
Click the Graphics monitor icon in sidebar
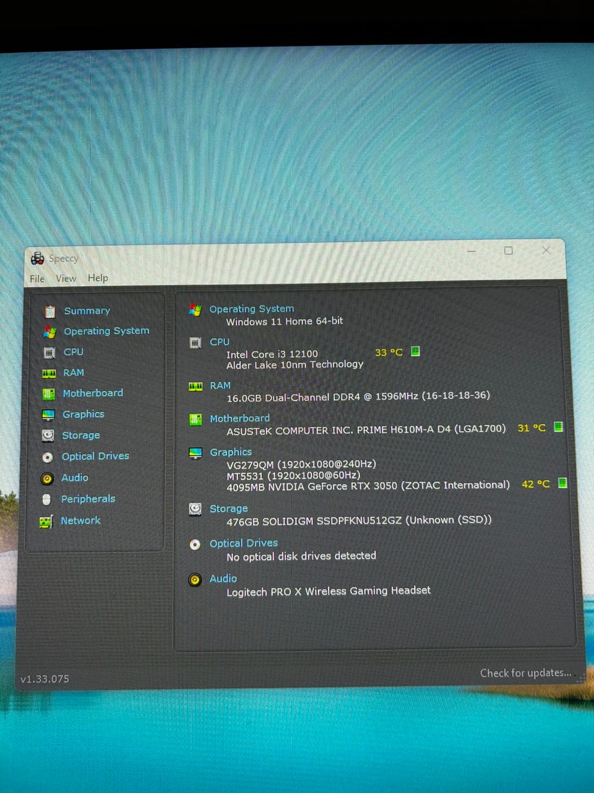(x=48, y=415)
